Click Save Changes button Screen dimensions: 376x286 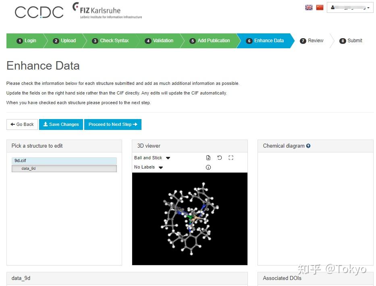coord(61,125)
